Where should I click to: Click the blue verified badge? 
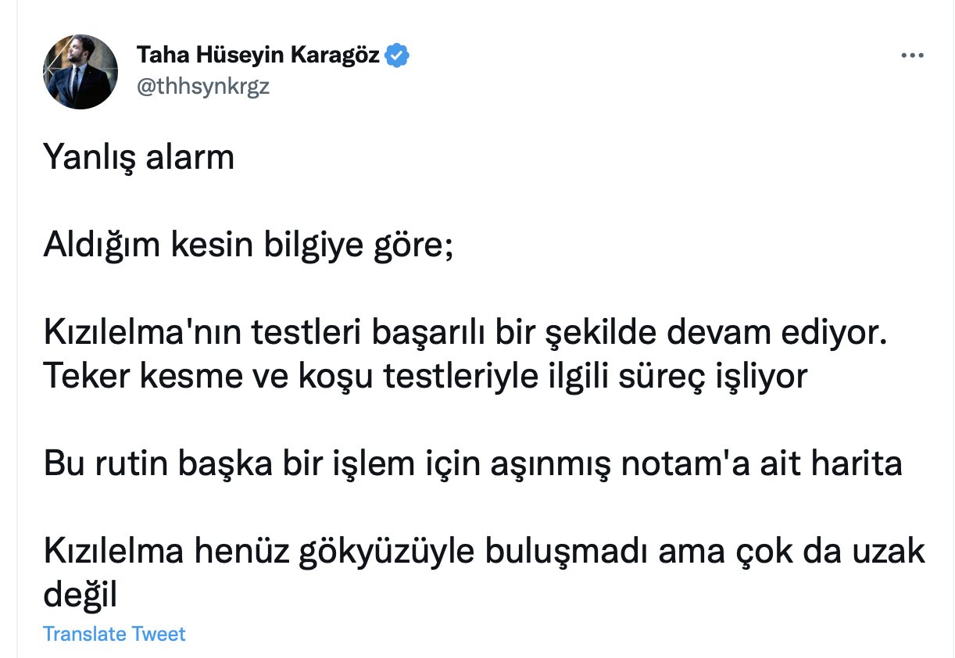(398, 55)
